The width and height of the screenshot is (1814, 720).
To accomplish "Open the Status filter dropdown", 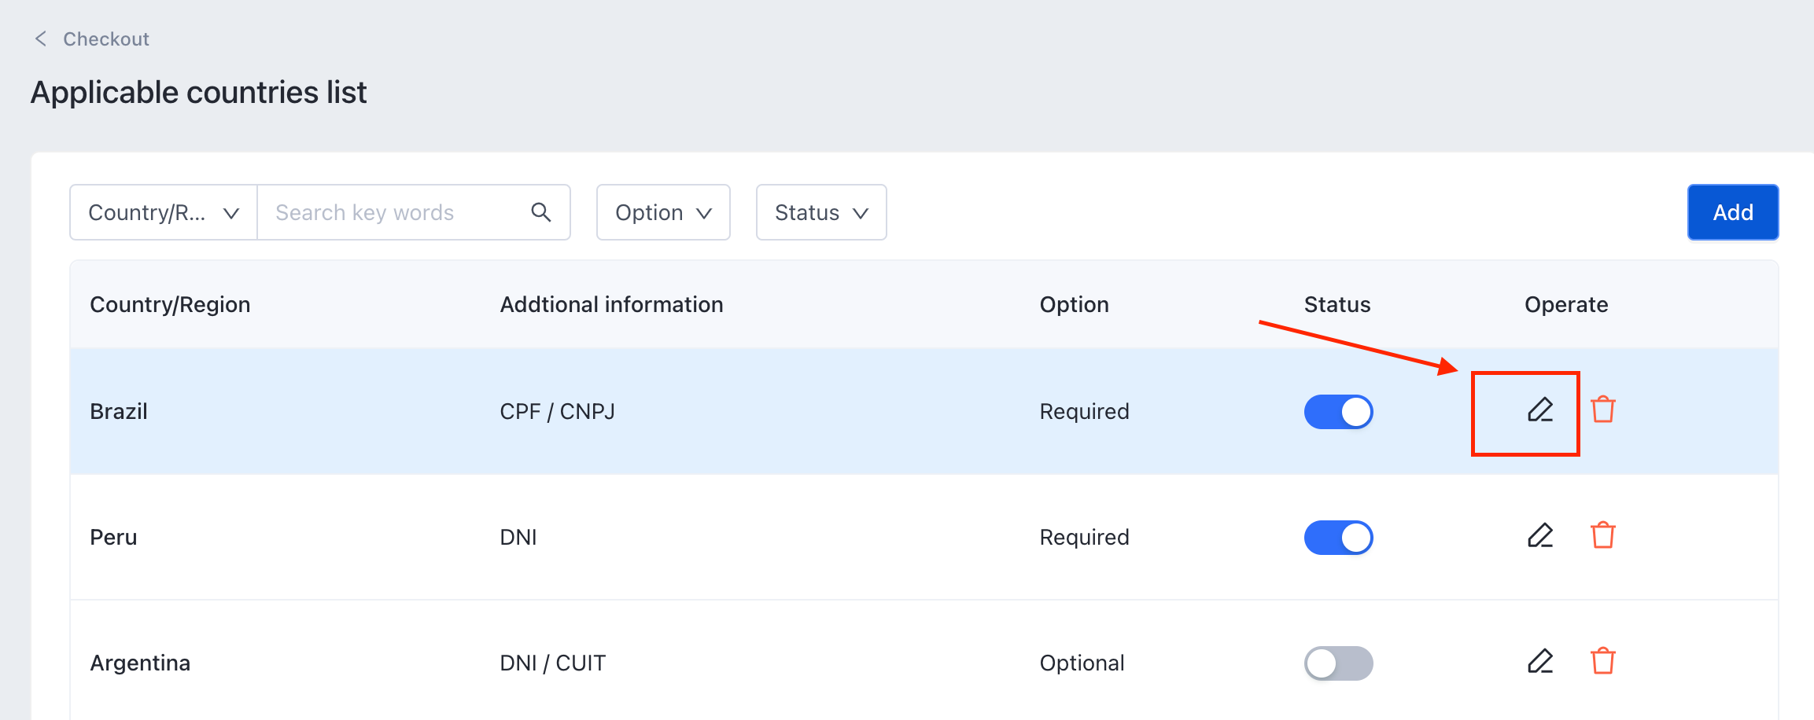I will [x=820, y=212].
